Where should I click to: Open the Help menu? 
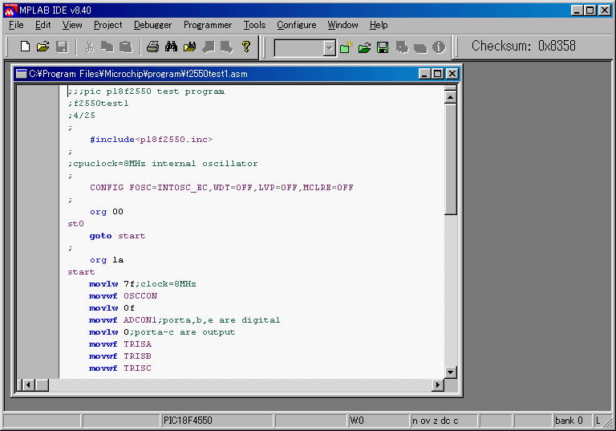pyautogui.click(x=379, y=25)
